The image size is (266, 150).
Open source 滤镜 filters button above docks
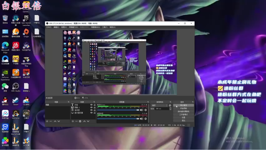point(85,98)
